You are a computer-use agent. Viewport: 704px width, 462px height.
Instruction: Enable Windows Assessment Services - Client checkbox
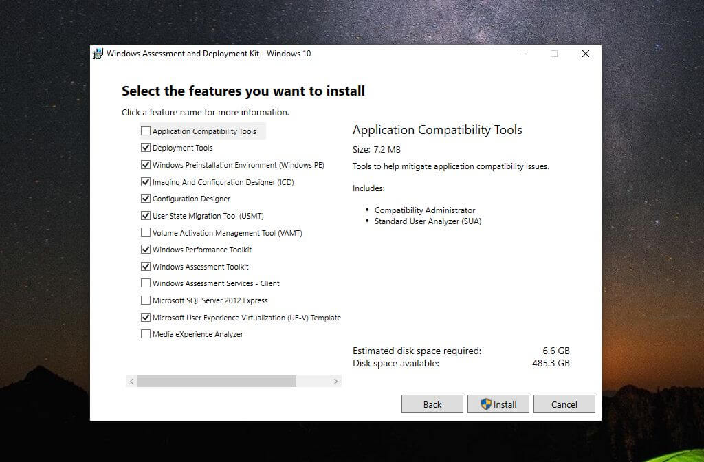[x=146, y=283]
